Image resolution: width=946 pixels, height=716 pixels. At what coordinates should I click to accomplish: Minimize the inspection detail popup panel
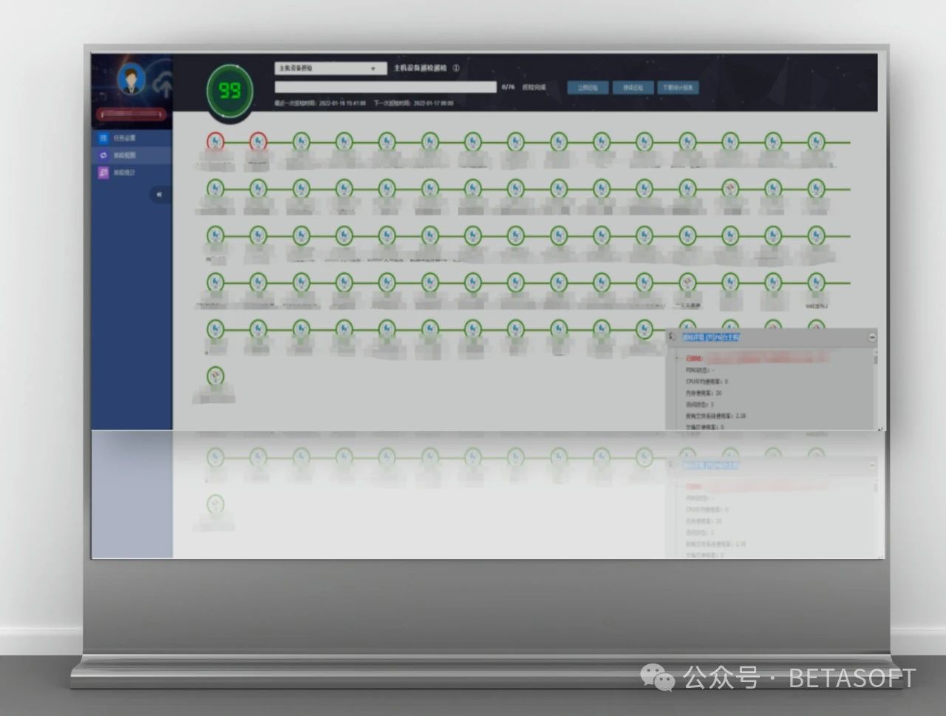pos(871,337)
